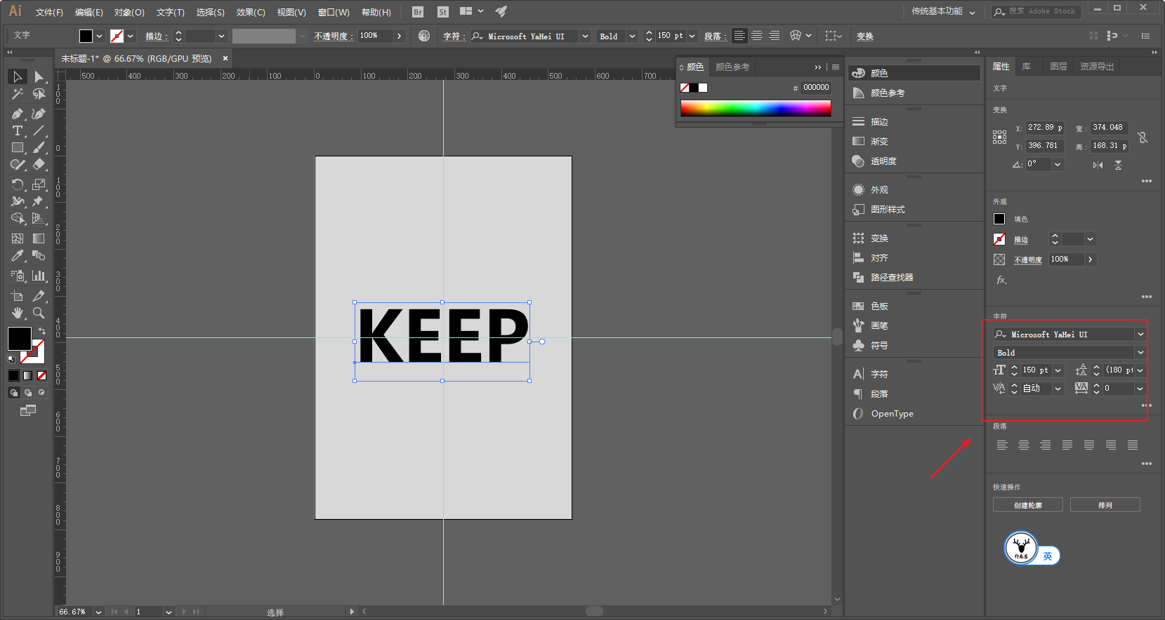Select the Column Graph tool
The width and height of the screenshot is (1165, 620).
click(39, 276)
